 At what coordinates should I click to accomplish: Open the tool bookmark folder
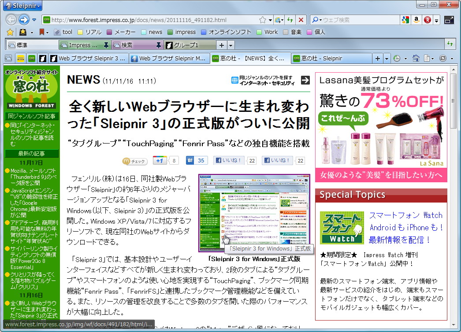[x=63, y=32]
